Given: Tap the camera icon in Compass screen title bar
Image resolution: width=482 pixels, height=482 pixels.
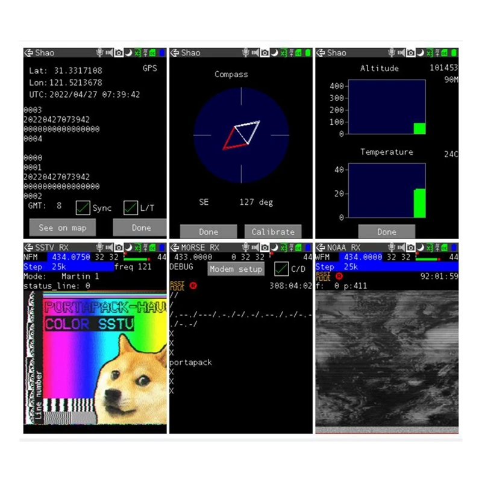Looking at the screenshot, I should click(264, 53).
